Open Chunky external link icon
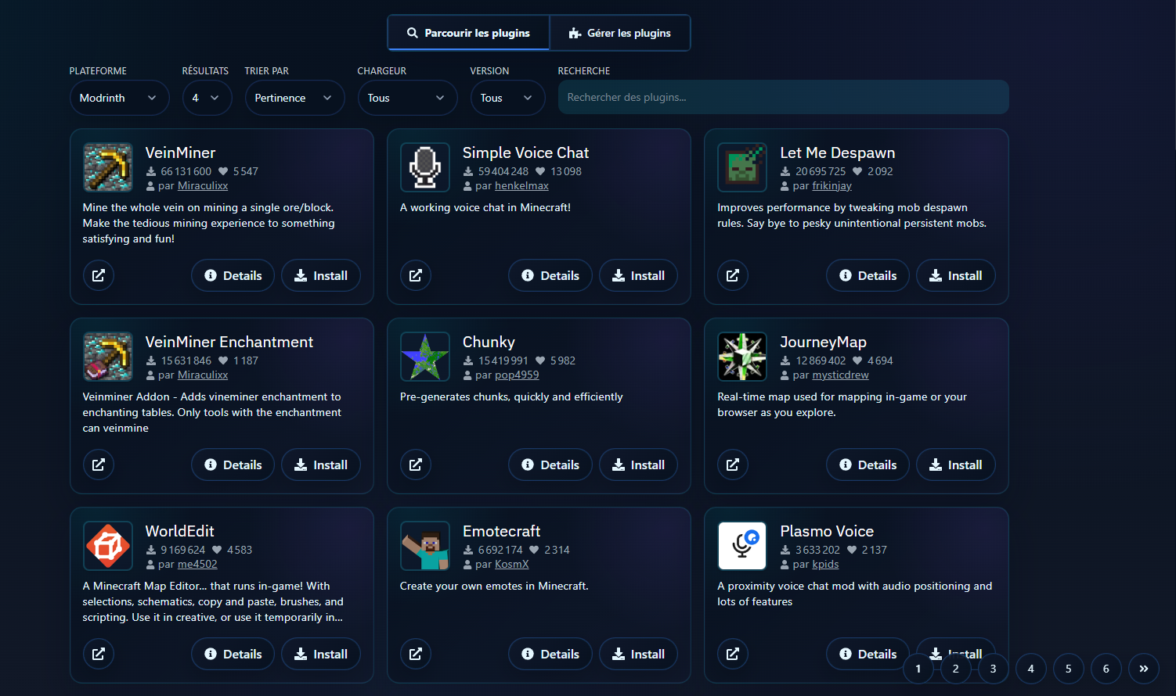The width and height of the screenshot is (1176, 696). point(416,465)
